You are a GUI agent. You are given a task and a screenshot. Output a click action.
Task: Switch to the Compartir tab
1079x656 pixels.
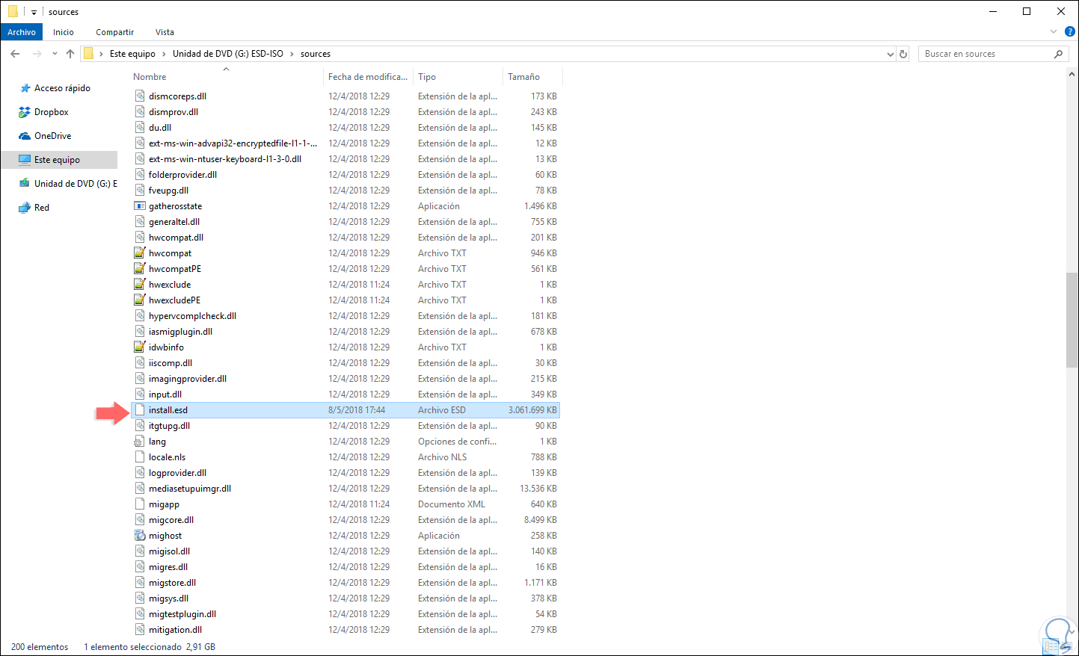pyautogui.click(x=114, y=32)
